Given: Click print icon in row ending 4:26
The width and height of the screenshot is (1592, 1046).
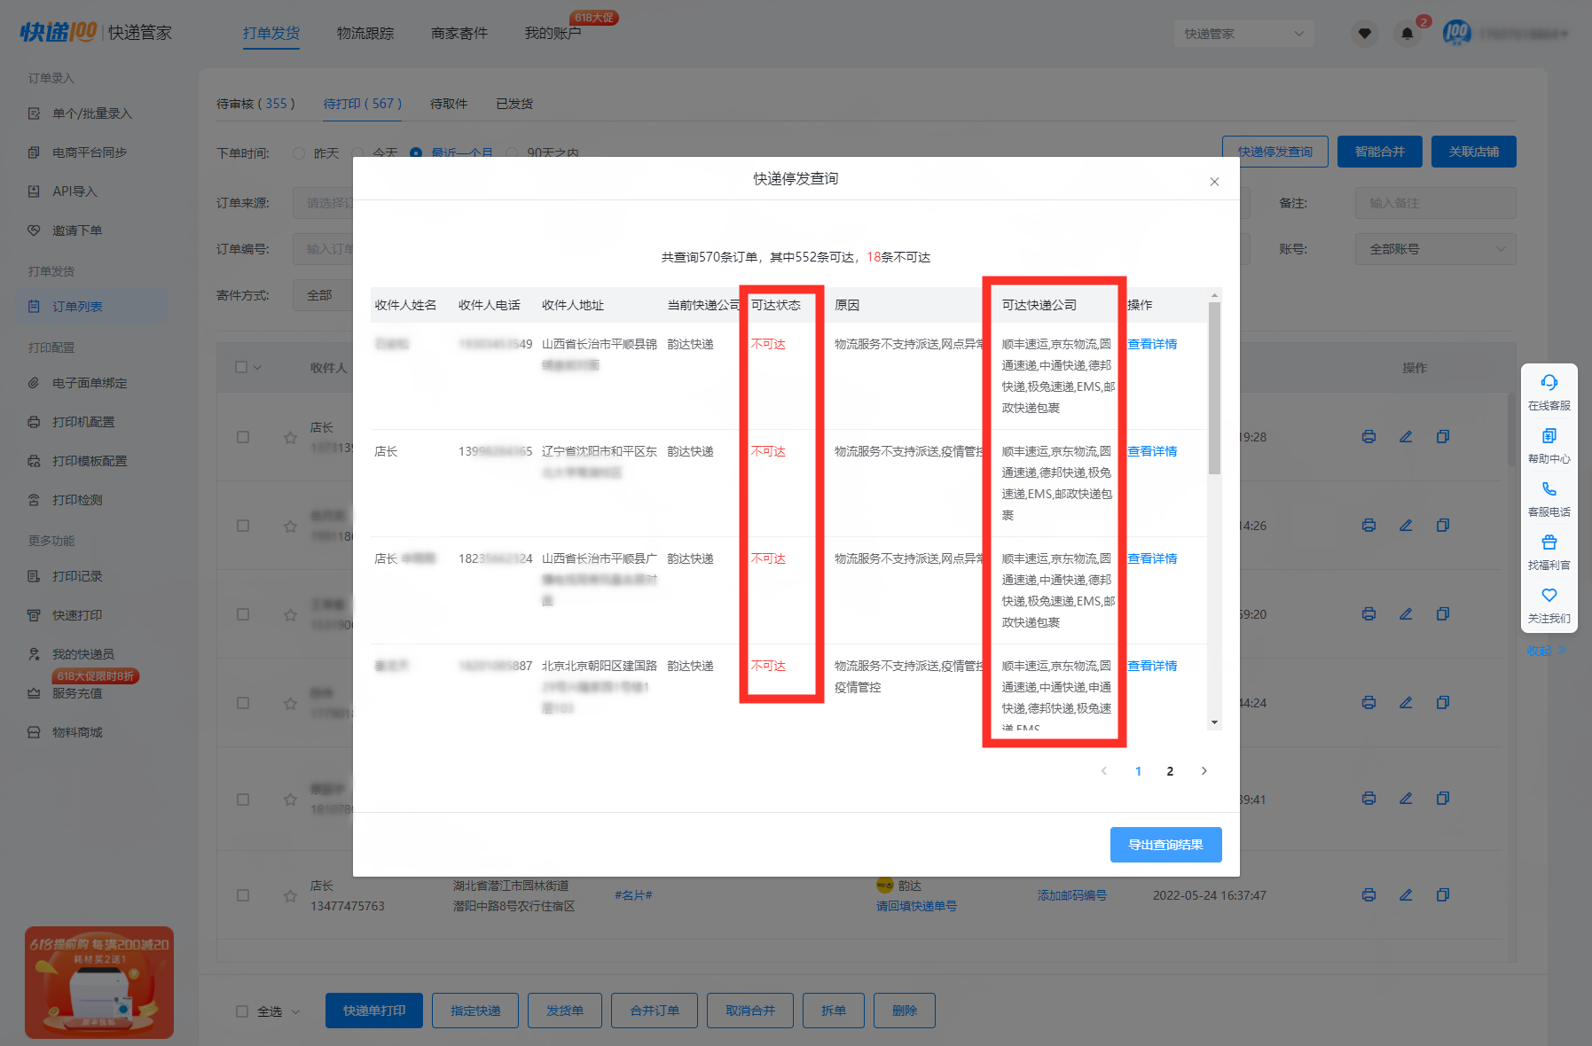Looking at the screenshot, I should tap(1369, 526).
